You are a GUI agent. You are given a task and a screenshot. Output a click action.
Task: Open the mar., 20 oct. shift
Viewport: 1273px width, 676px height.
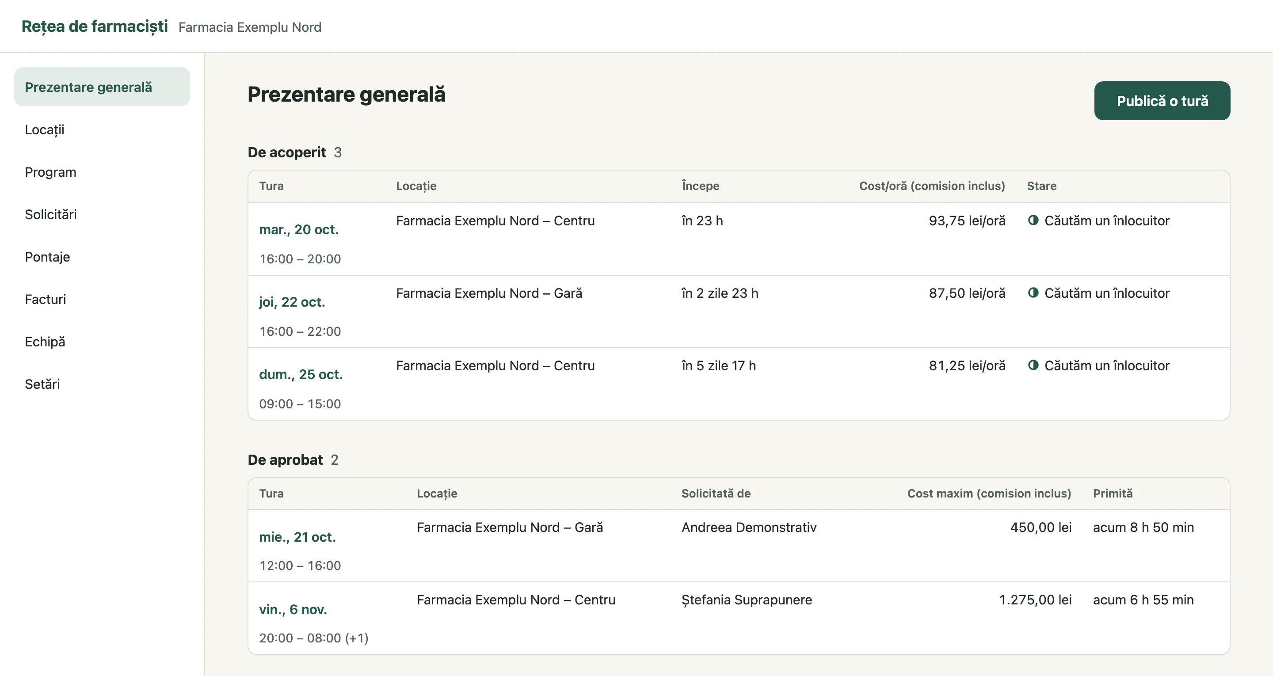(299, 230)
